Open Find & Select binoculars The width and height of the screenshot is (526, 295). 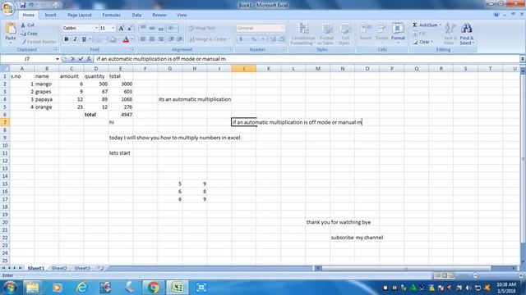point(467,34)
